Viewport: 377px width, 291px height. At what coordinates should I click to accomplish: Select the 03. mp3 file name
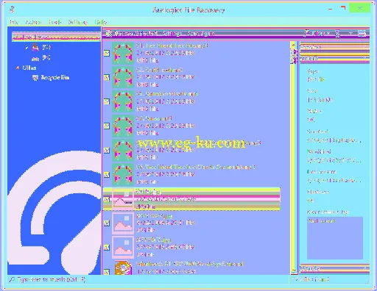tap(167, 94)
